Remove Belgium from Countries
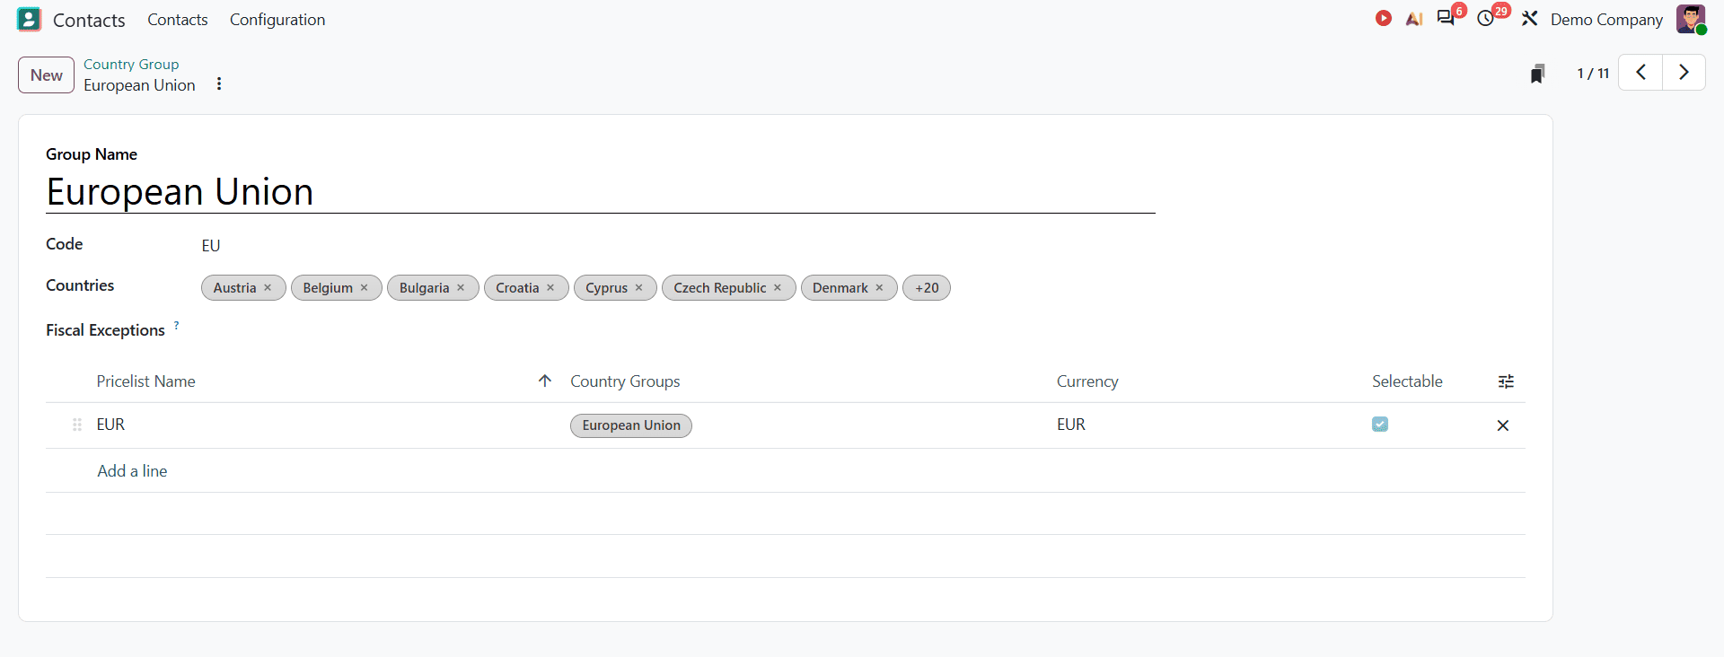The image size is (1724, 657). click(x=365, y=288)
